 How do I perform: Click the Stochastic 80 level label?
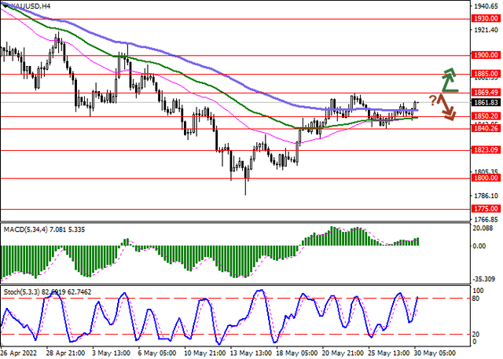point(477,299)
